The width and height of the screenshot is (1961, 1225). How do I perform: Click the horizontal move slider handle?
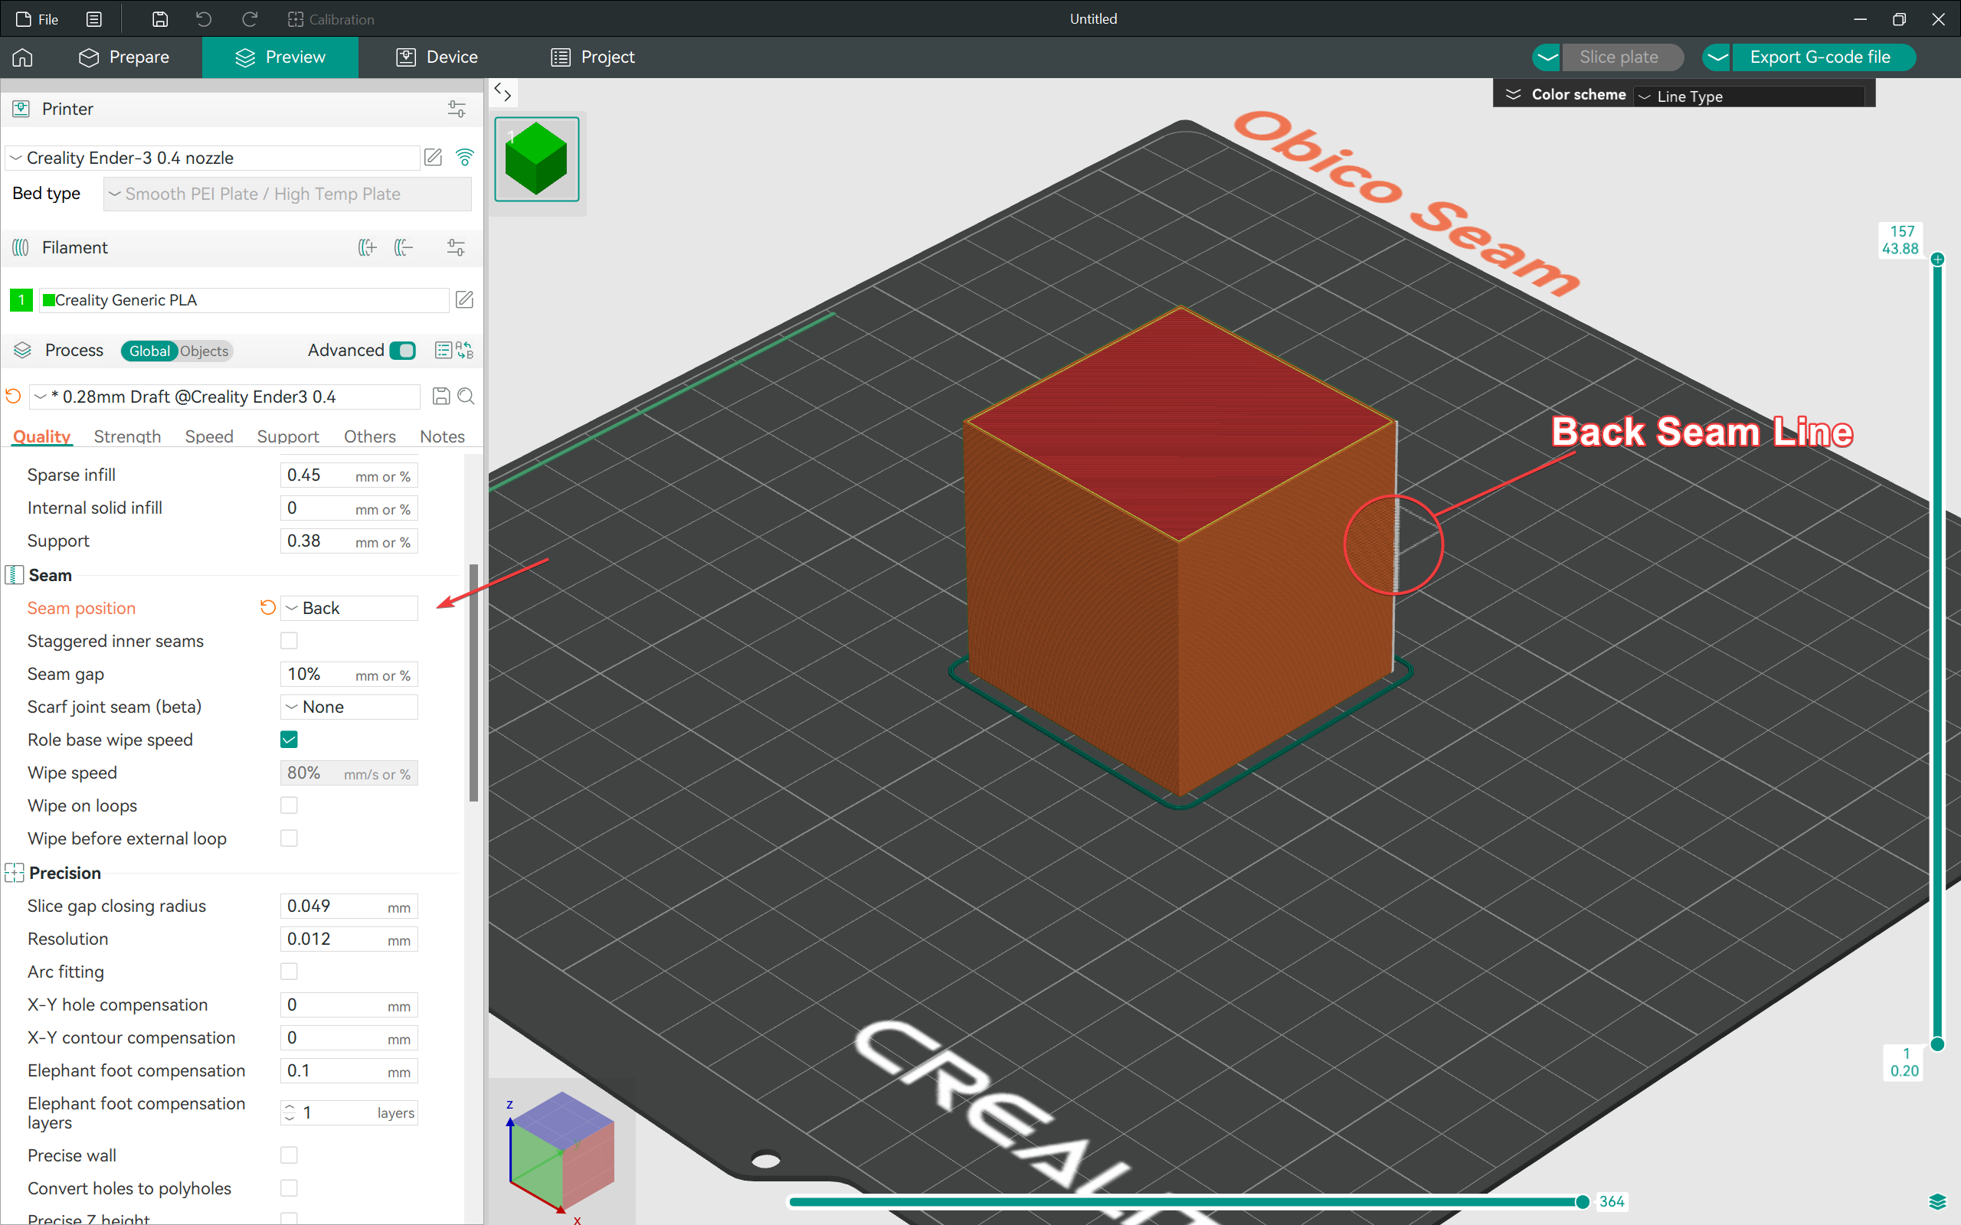point(1582,1201)
